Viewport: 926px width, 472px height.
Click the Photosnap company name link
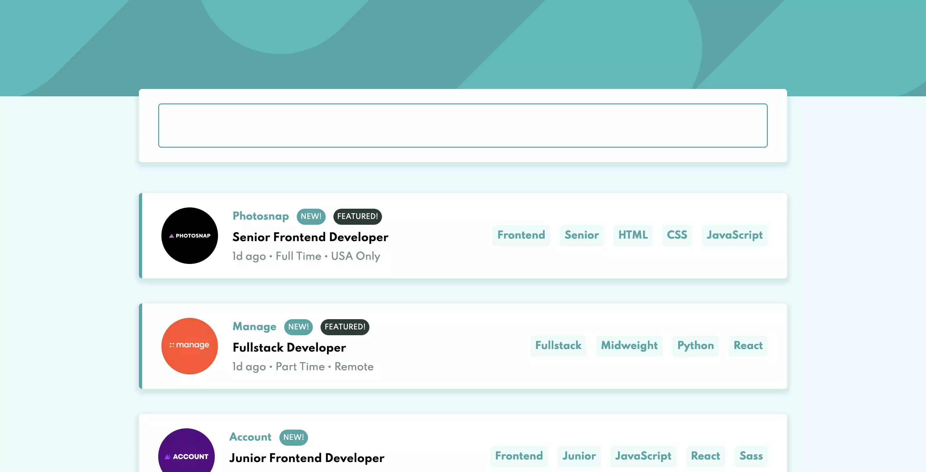[260, 216]
